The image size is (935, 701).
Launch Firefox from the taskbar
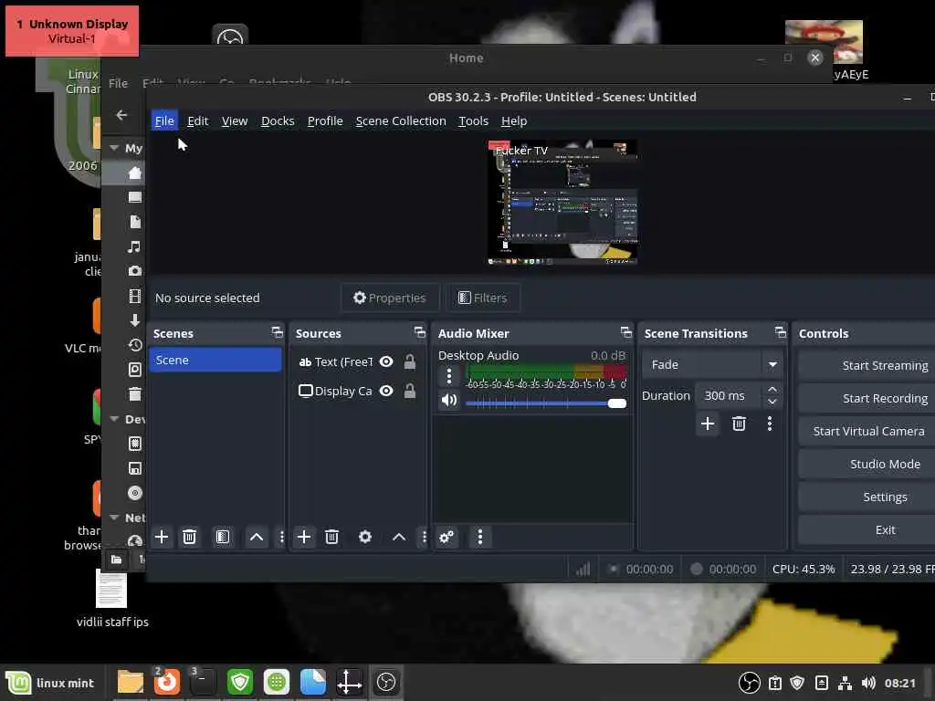(x=166, y=682)
